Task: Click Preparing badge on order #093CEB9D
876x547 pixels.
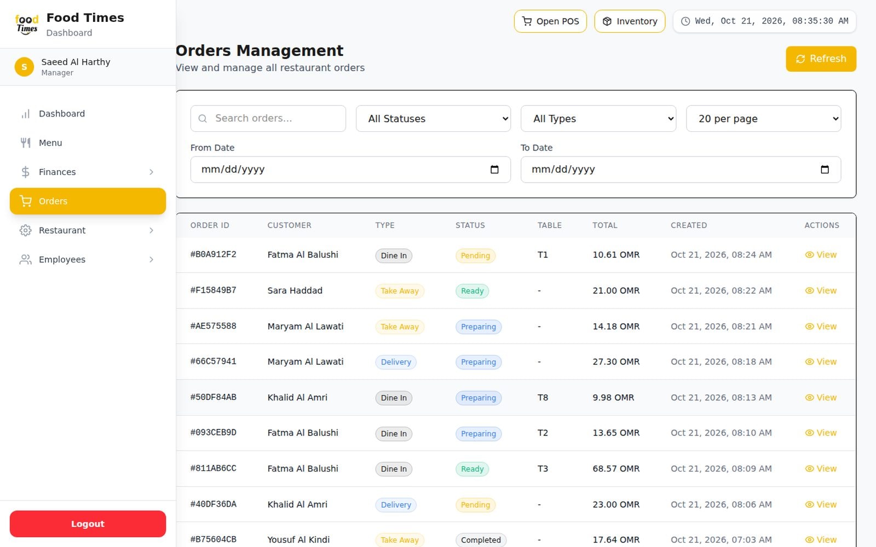Action: click(479, 434)
